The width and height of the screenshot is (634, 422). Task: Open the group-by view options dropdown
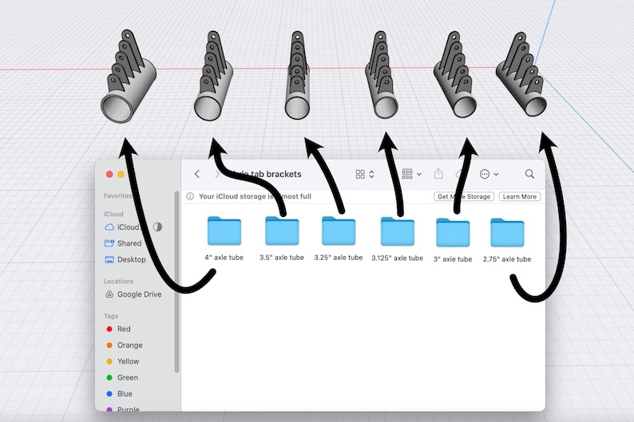(411, 174)
